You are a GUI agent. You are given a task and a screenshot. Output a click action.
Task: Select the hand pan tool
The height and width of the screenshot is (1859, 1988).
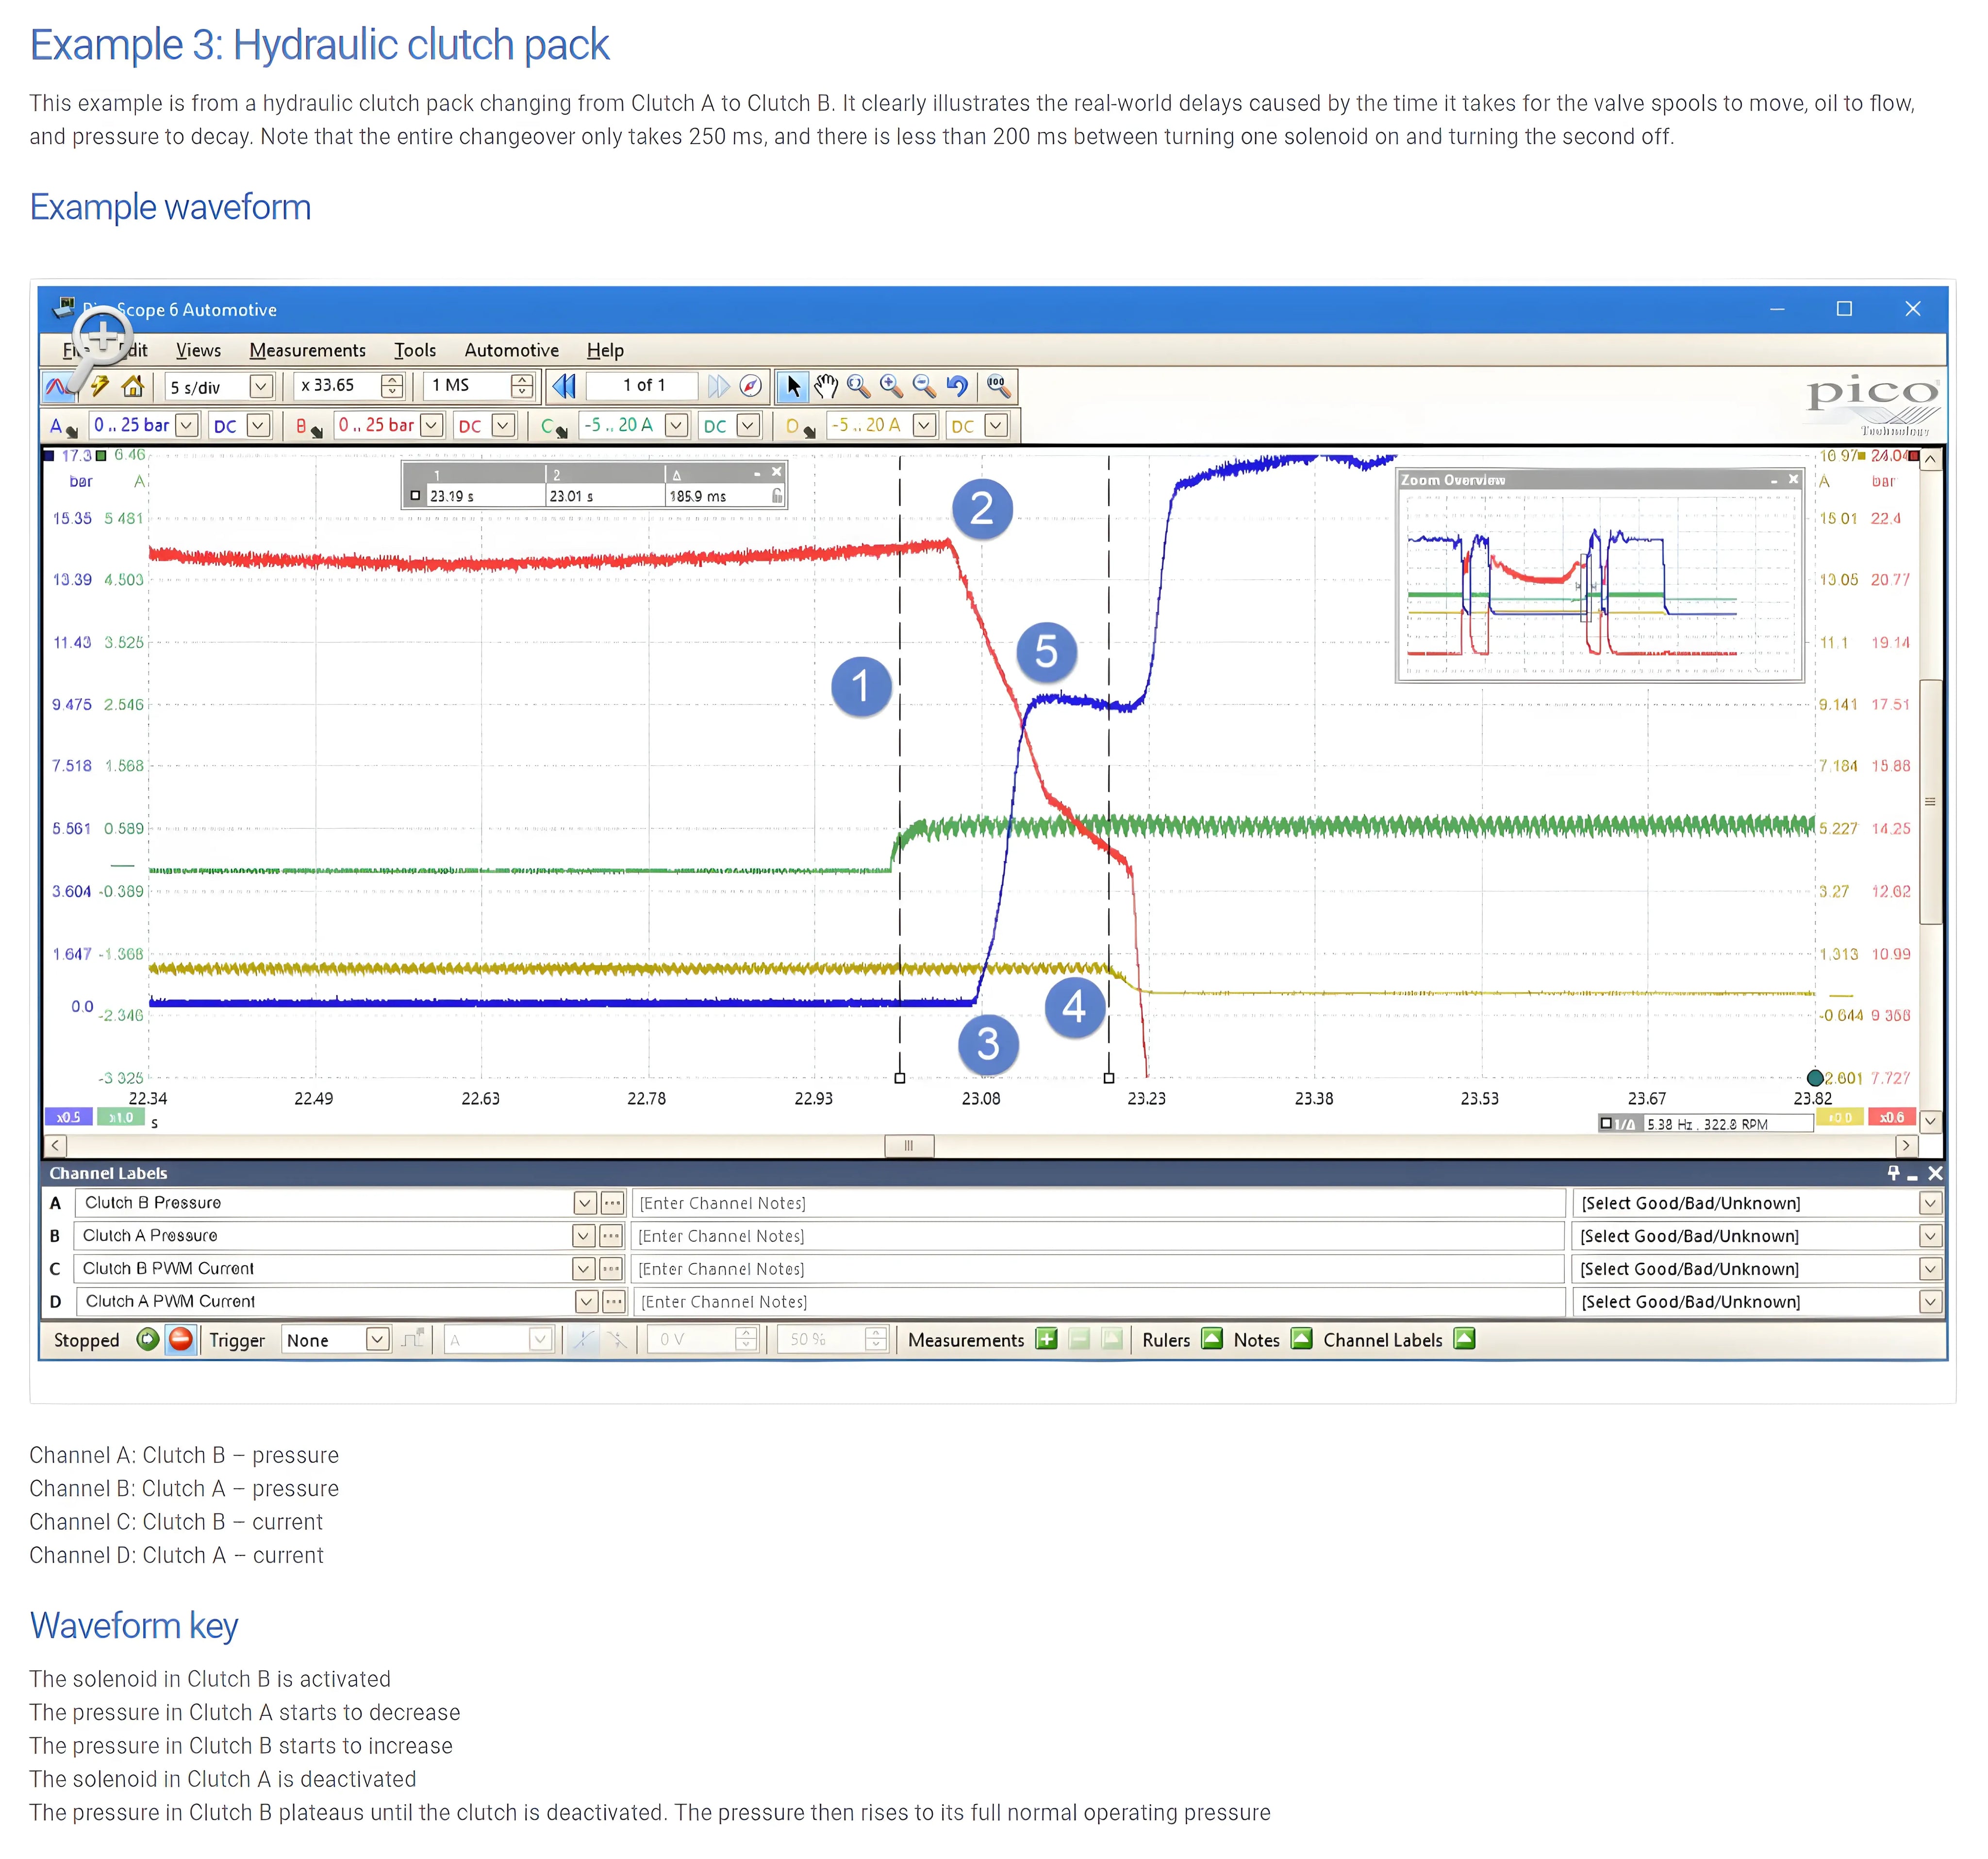(x=826, y=386)
